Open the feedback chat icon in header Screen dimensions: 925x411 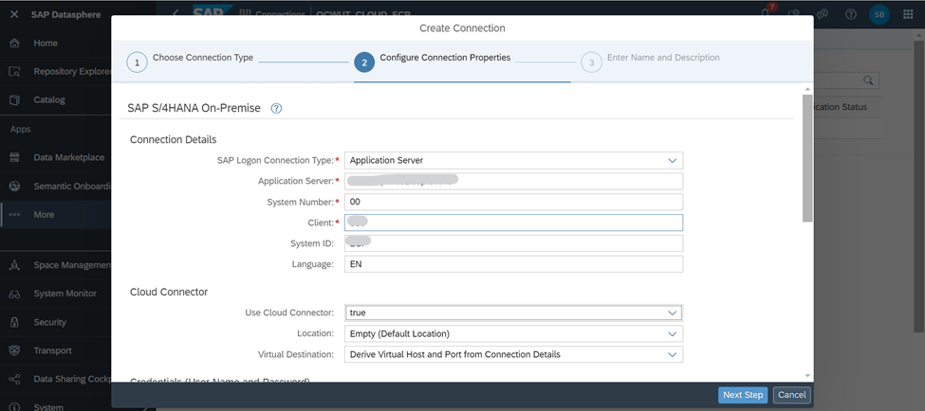pyautogui.click(x=823, y=14)
